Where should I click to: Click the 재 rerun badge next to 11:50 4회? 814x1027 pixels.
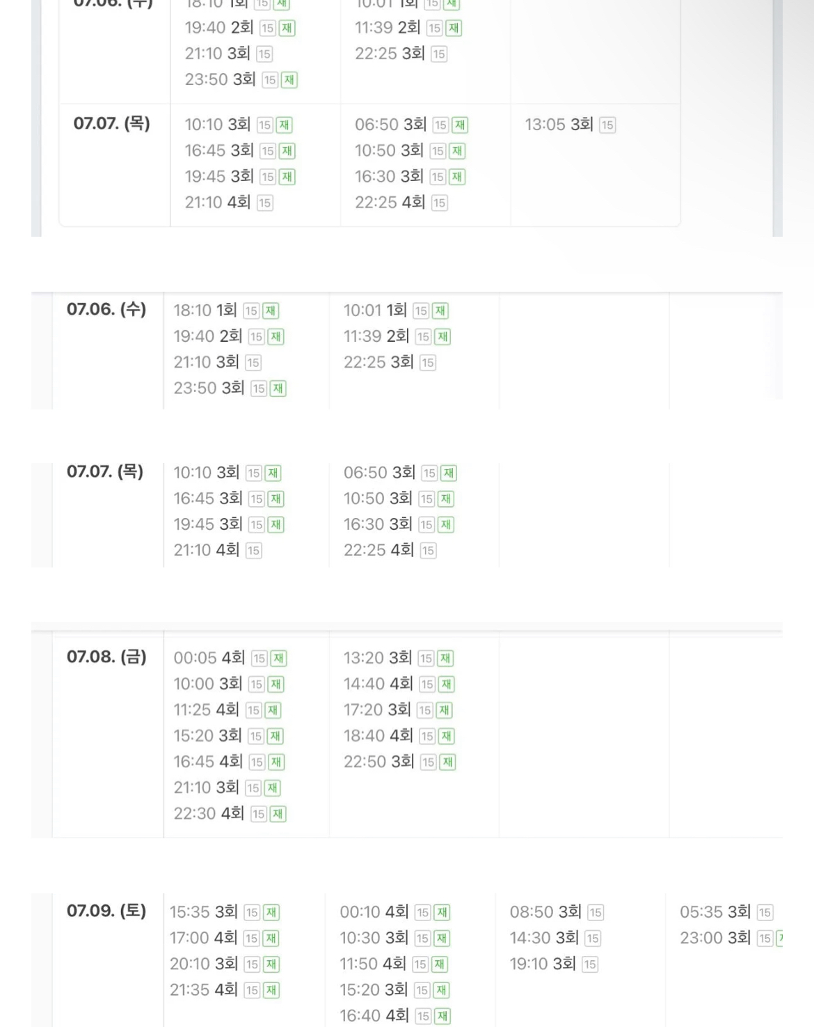(440, 964)
